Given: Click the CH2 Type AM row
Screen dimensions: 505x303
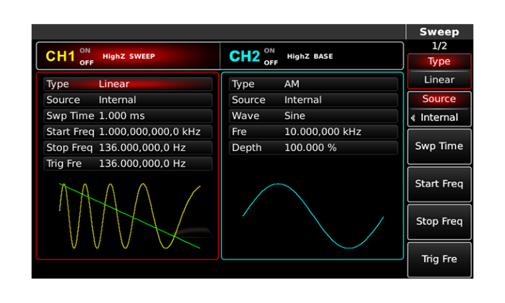Looking at the screenshot, I should click(313, 84).
